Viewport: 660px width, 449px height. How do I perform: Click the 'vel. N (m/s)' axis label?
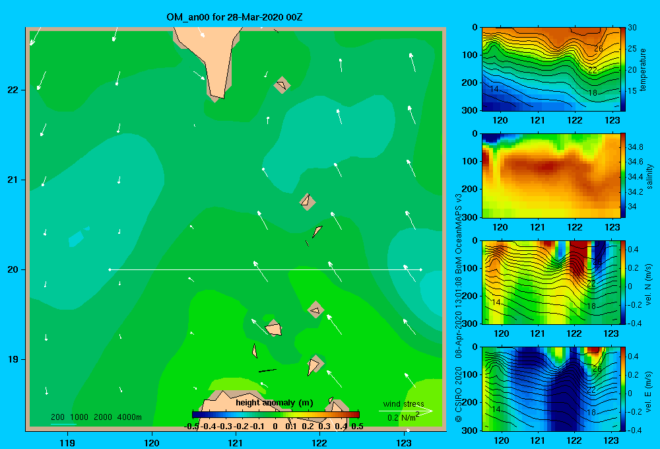649,285
